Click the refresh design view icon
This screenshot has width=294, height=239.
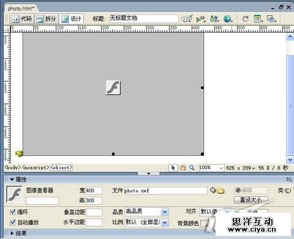coord(245,19)
